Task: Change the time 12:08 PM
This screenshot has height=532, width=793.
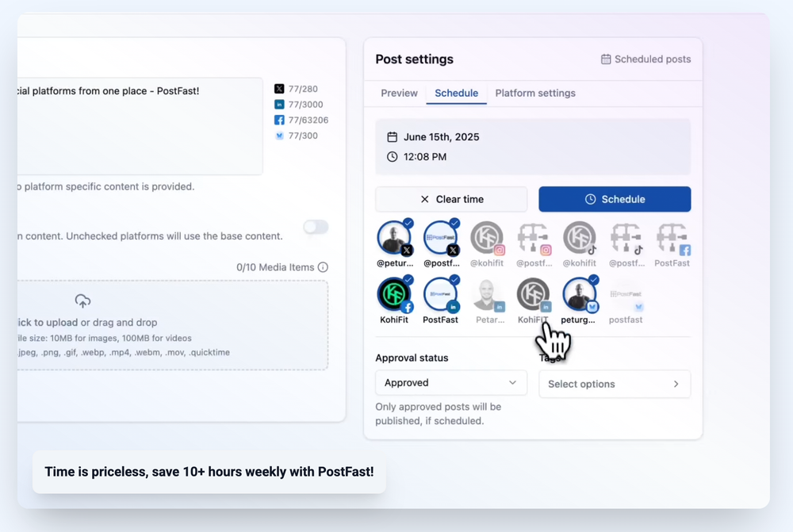Action: click(x=425, y=157)
